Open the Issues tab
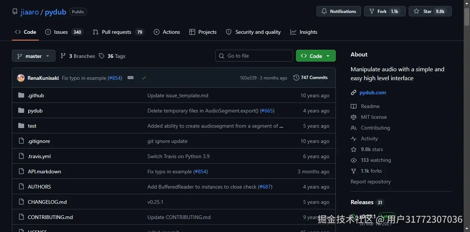The image size is (470, 232). [x=64, y=32]
